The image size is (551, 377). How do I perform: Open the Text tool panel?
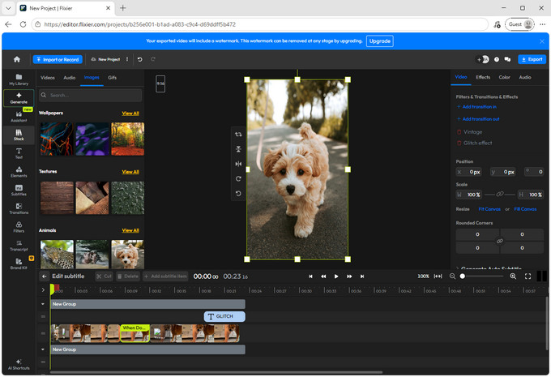click(19, 153)
